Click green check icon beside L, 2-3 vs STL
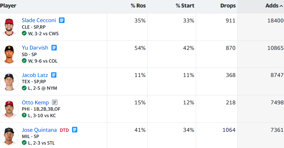Viewport: 284px width, 148px height. pyautogui.click(x=24, y=143)
